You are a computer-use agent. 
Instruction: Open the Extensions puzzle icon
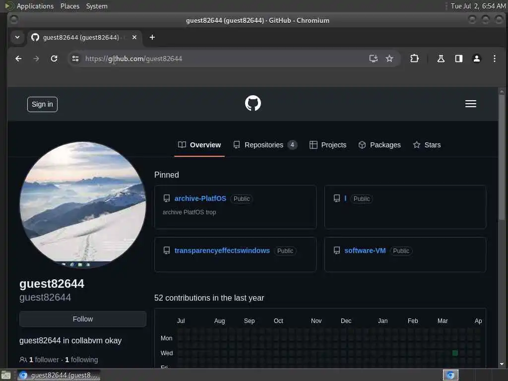pyautogui.click(x=414, y=59)
